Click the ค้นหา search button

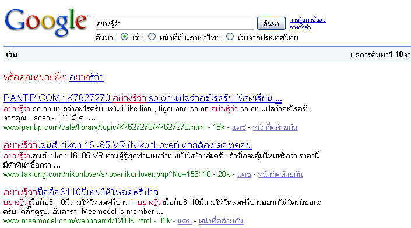(x=271, y=23)
